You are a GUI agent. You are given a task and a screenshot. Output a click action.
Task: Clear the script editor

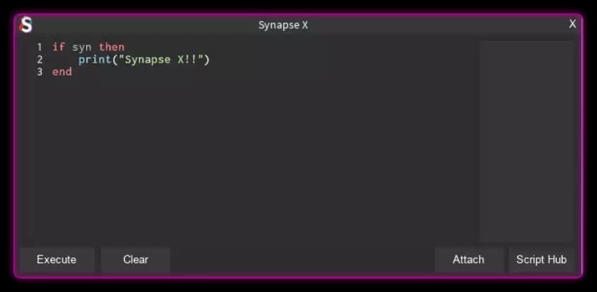[x=135, y=260]
